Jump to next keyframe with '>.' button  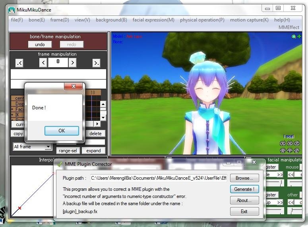[96, 63]
